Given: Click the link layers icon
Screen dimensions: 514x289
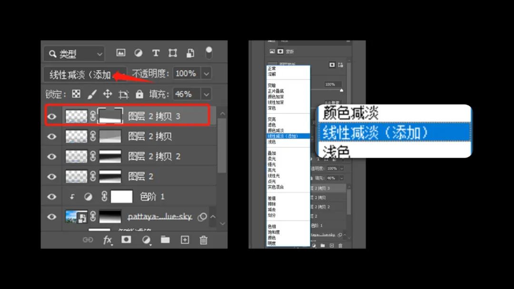Looking at the screenshot, I should coord(88,240).
